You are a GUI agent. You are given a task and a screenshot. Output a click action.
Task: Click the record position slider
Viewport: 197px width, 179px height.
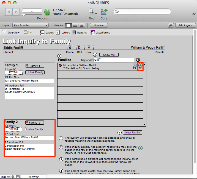coord(24,15)
